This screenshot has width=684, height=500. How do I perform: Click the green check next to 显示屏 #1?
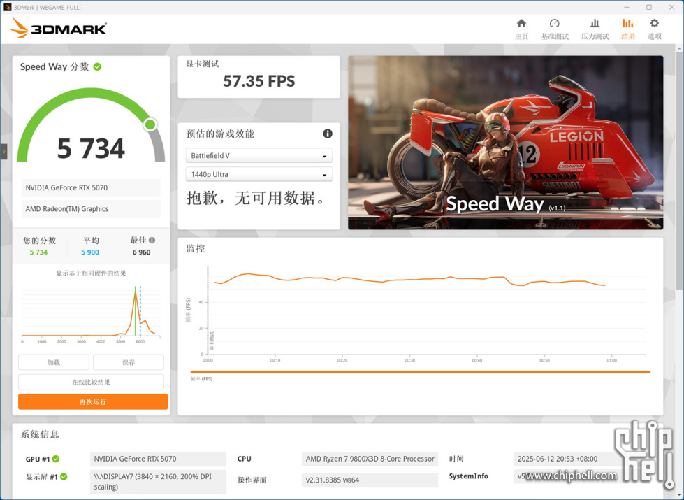(64, 476)
